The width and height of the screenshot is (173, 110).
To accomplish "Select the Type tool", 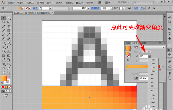I will pos(9,26).
